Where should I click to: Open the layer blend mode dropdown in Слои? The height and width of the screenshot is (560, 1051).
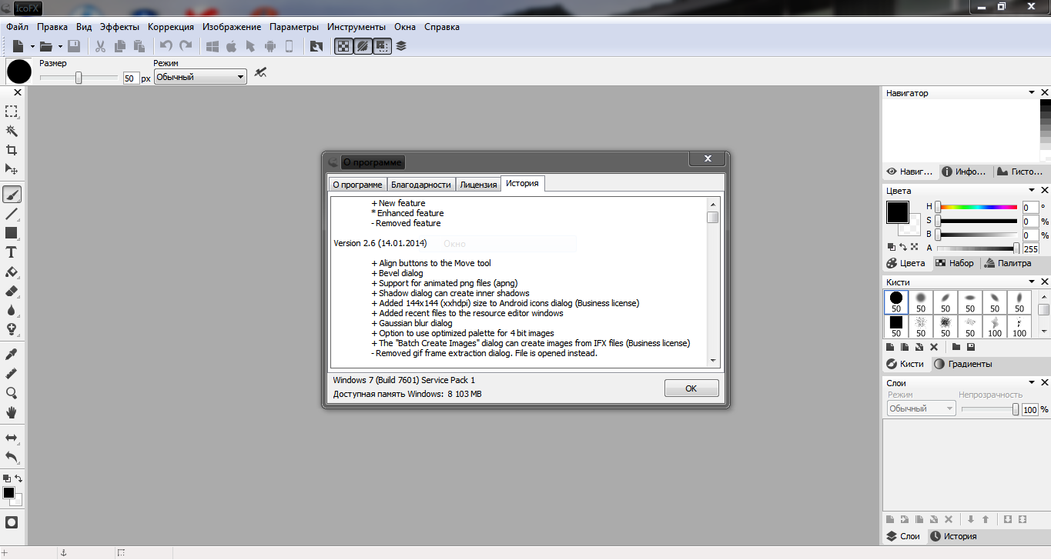pos(921,409)
